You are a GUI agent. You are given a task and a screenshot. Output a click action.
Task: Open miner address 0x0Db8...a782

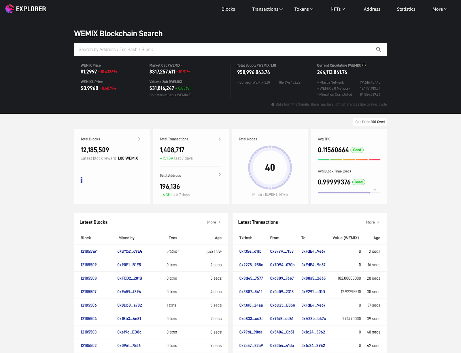pyautogui.click(x=130, y=305)
